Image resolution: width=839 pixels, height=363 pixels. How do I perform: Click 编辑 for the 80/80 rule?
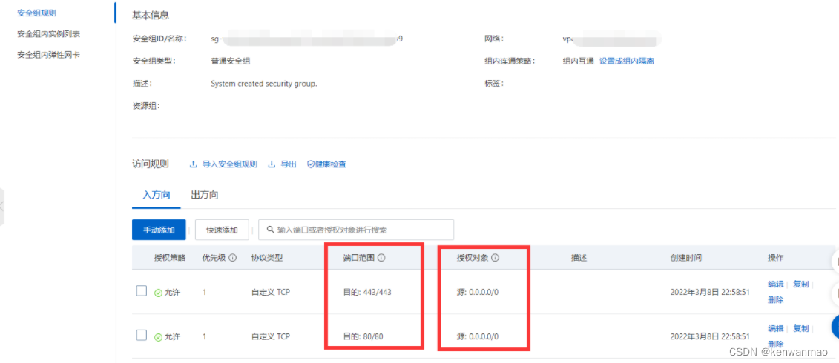tap(775, 328)
